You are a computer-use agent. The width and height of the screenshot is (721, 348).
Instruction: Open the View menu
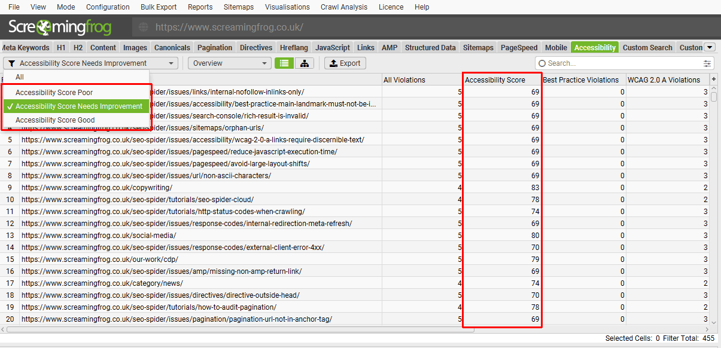click(x=38, y=7)
